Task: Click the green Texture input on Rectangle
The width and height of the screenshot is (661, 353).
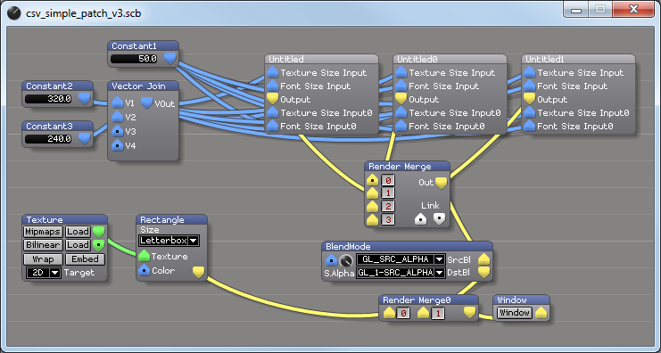Action: [145, 256]
